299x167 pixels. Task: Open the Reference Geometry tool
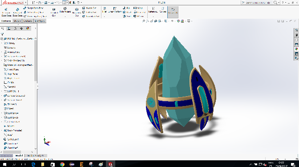[x=153, y=10]
